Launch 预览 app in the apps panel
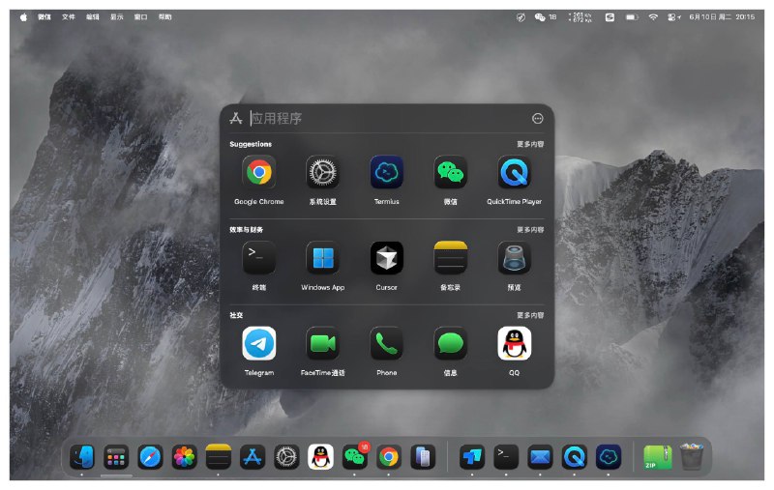Viewport: 774px width, 490px height. click(x=514, y=258)
